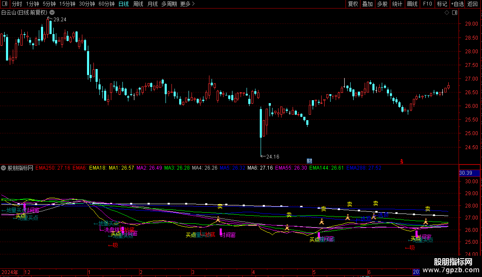482x277 pixels.
Task: Click the red $ marker below June candles
Action: (x=401, y=162)
